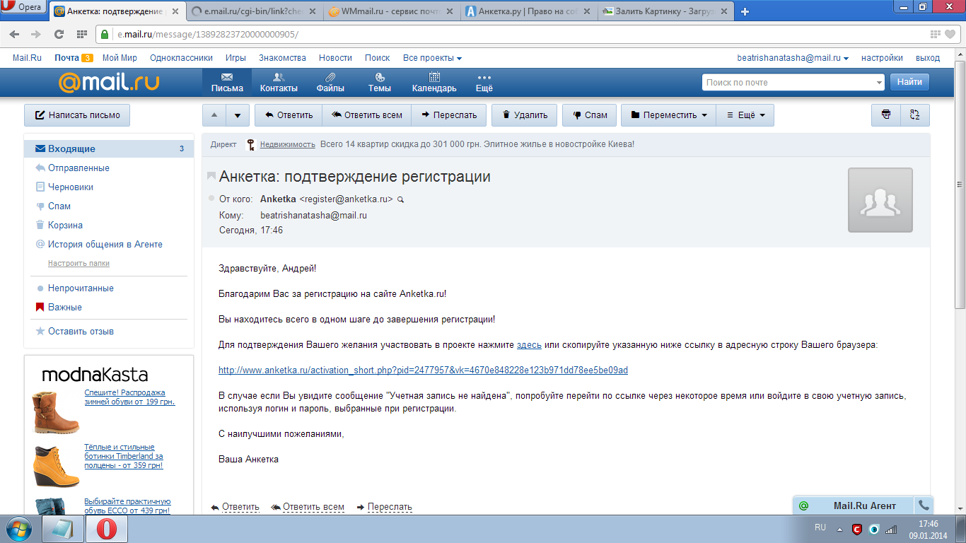The height and width of the screenshot is (543, 966).
Task: Click the print message icon
Action: 886,115
